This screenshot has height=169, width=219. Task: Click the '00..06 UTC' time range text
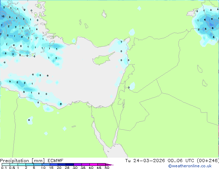[181, 161]
